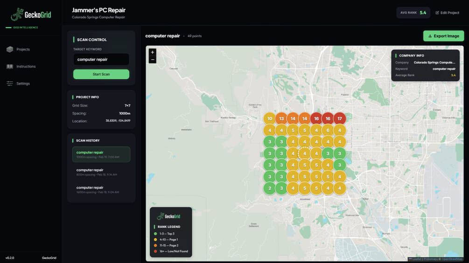
Task: Click the Edit Project button
Action: click(x=447, y=13)
